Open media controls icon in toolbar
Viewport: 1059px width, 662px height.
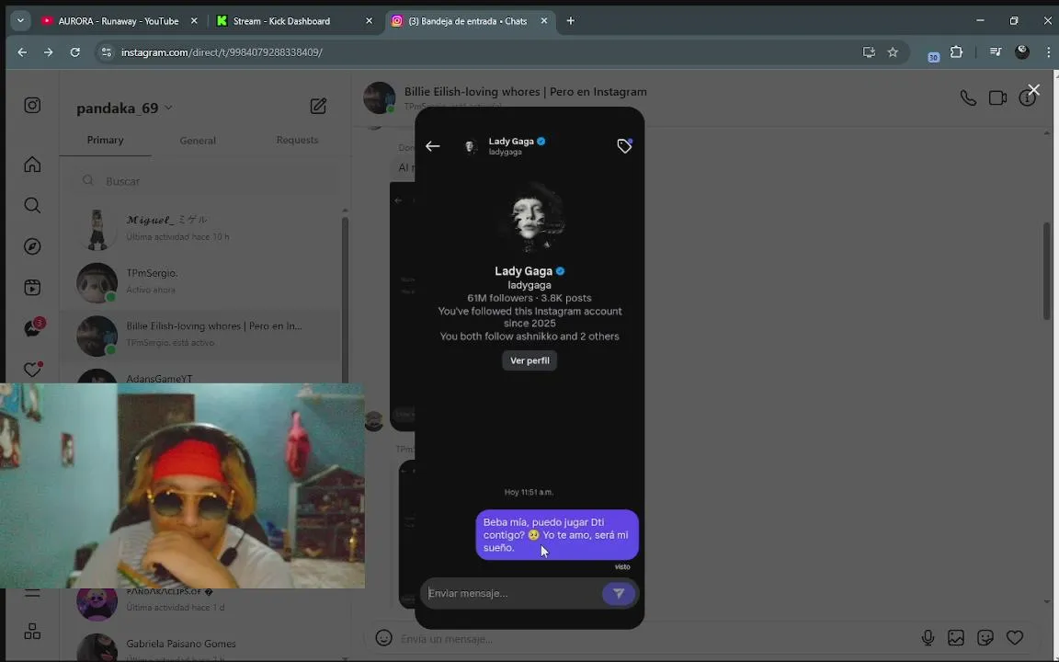996,52
